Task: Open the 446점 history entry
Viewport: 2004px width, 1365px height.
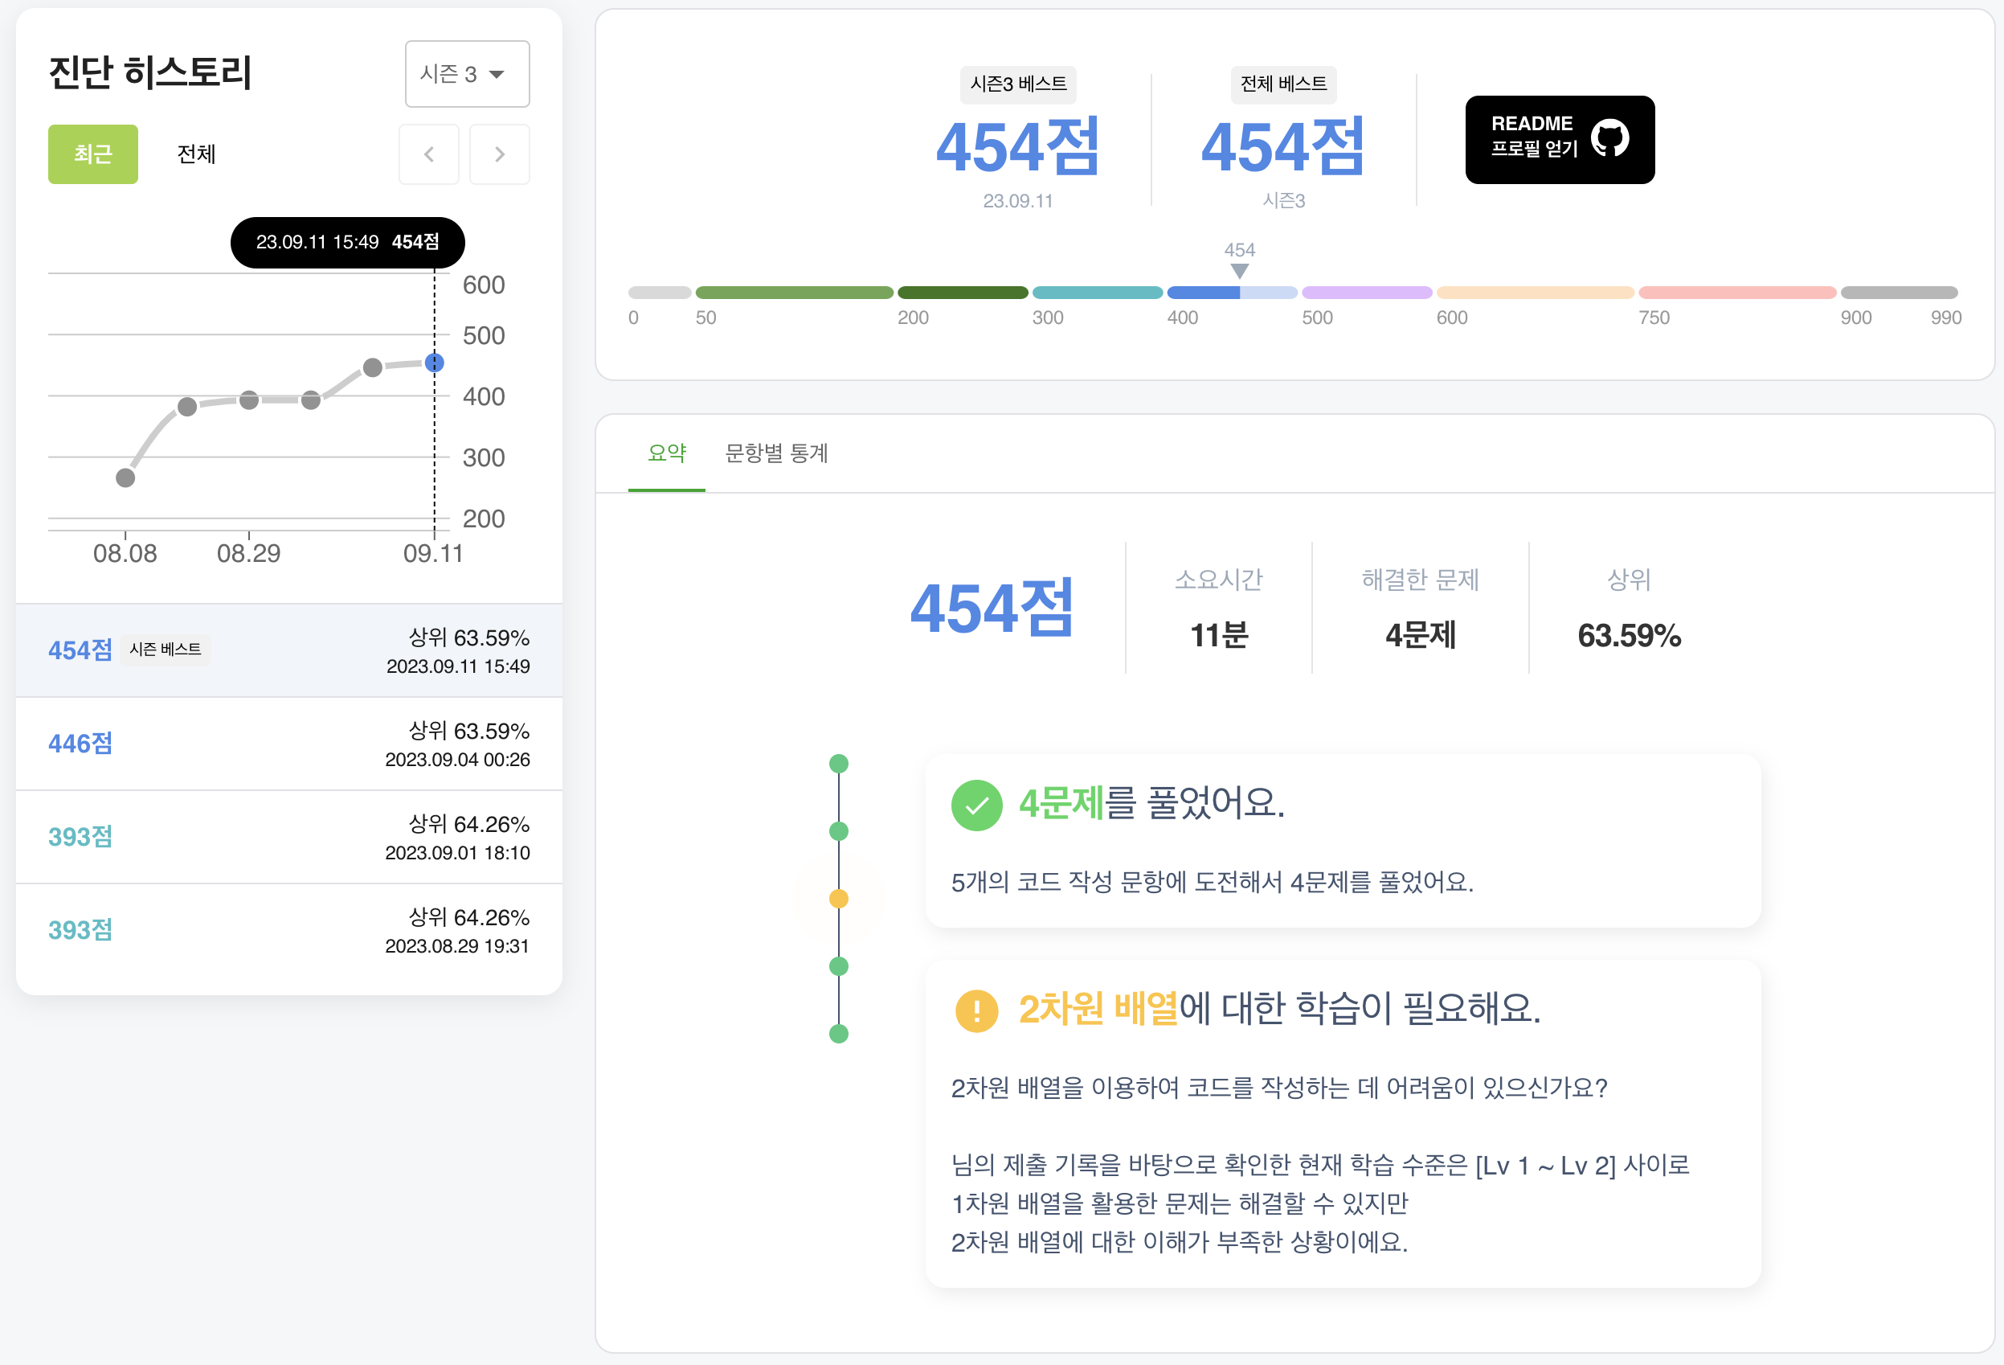Action: 289,744
